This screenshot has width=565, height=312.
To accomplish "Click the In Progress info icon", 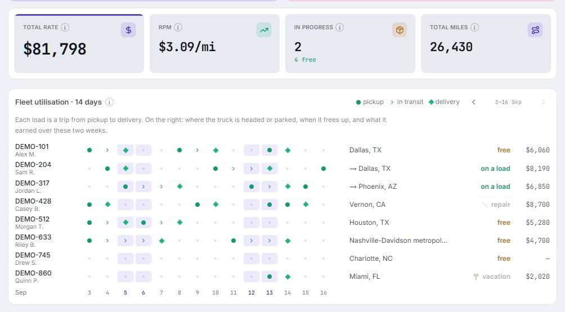I will click(x=339, y=28).
